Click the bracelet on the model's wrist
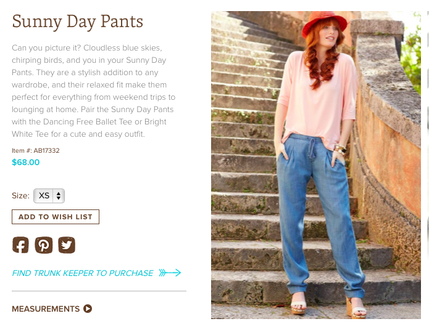Viewport: 429px width, 324px height. [x=341, y=148]
